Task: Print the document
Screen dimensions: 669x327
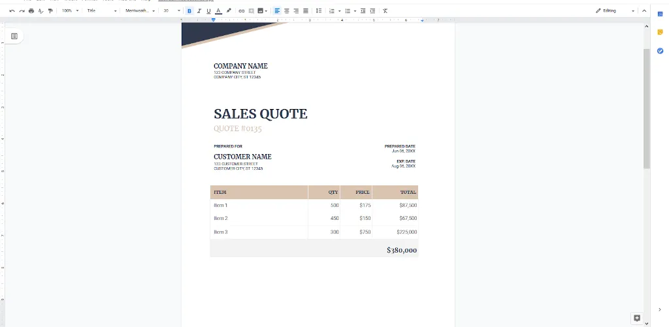Action: (x=31, y=10)
